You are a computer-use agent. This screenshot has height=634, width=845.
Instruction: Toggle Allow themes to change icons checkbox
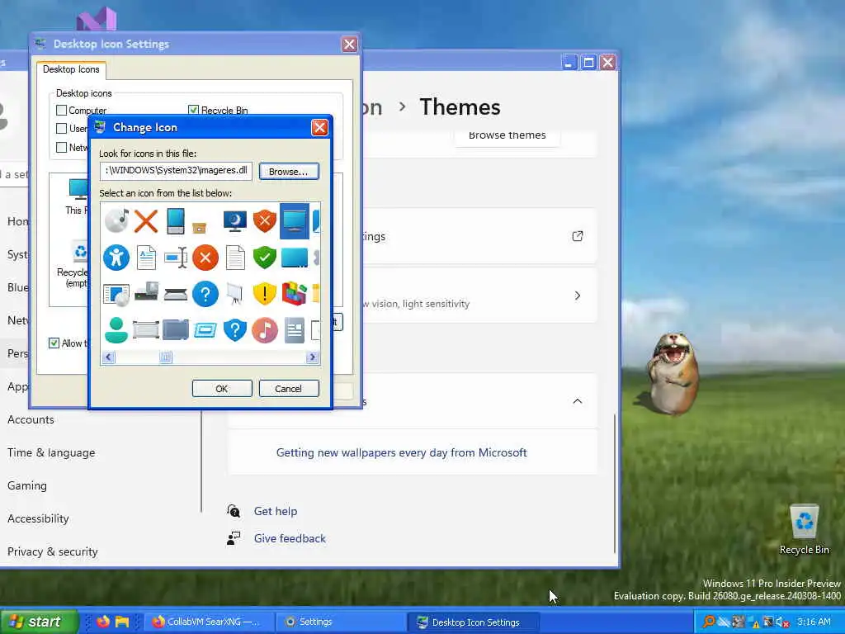click(54, 343)
